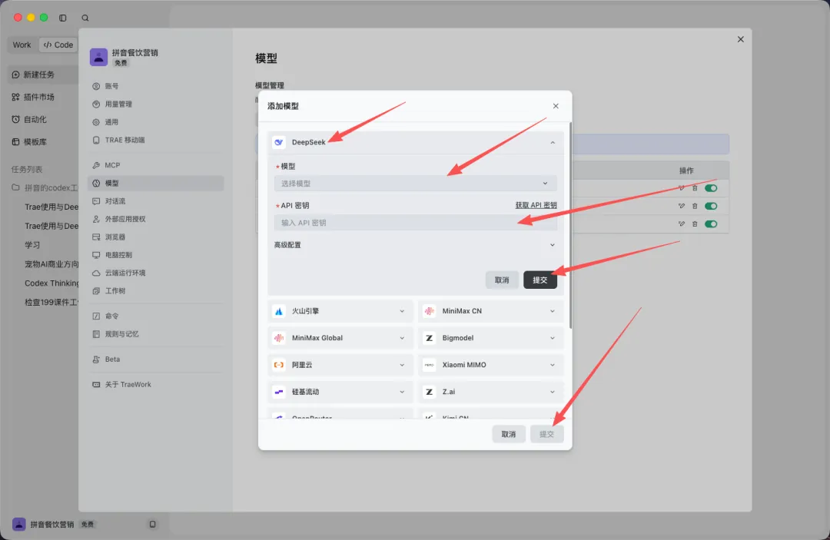This screenshot has width=830, height=540.
Task: Expand the MiniMax Global provider
Action: tap(402, 339)
